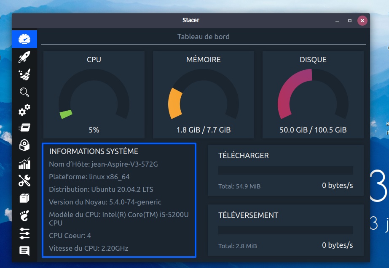Click the magnifying glass Search icon
Viewport: 389px width, 268px height.
tap(24, 92)
